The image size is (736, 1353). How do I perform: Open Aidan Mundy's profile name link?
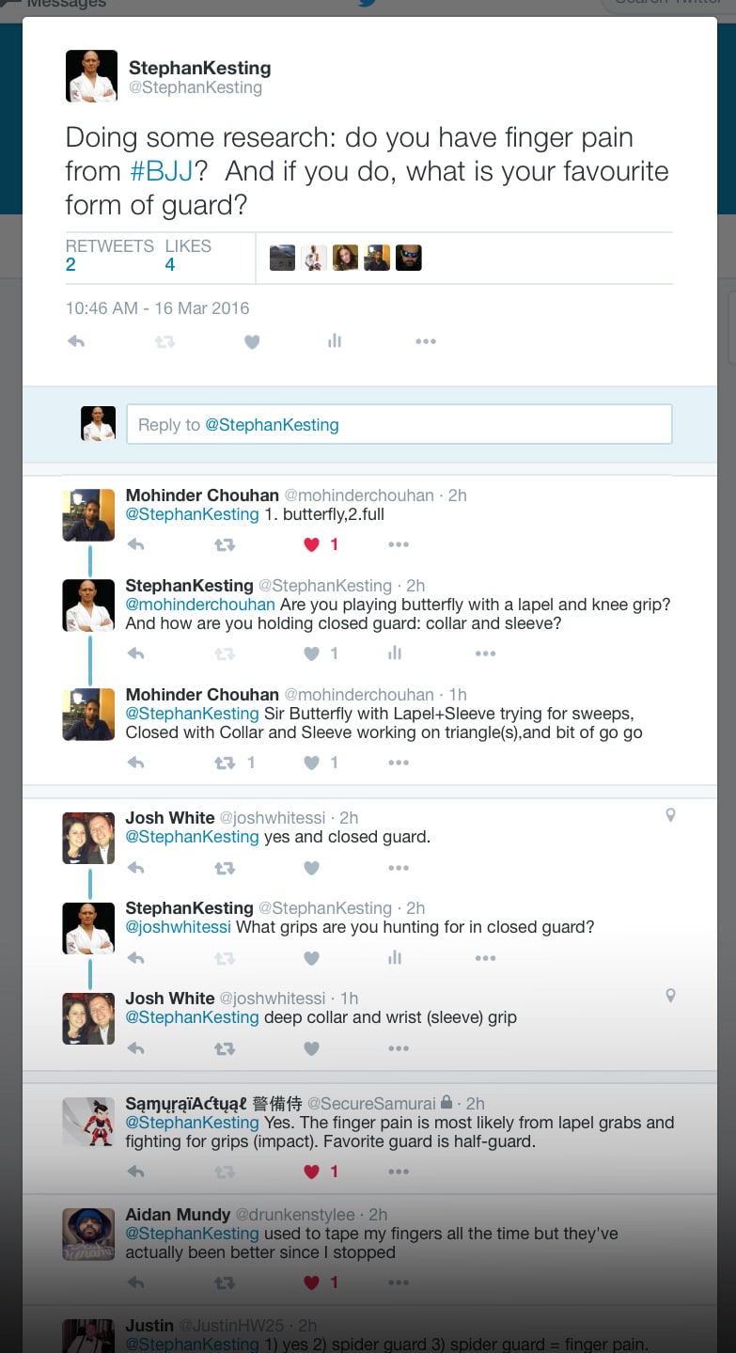point(178,1214)
